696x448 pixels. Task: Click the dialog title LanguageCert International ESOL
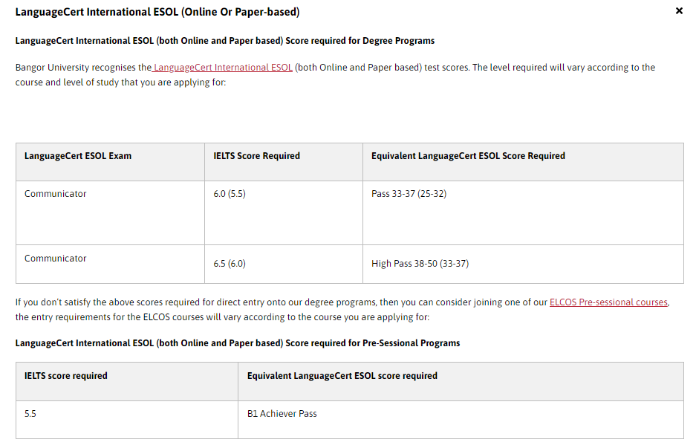(157, 12)
